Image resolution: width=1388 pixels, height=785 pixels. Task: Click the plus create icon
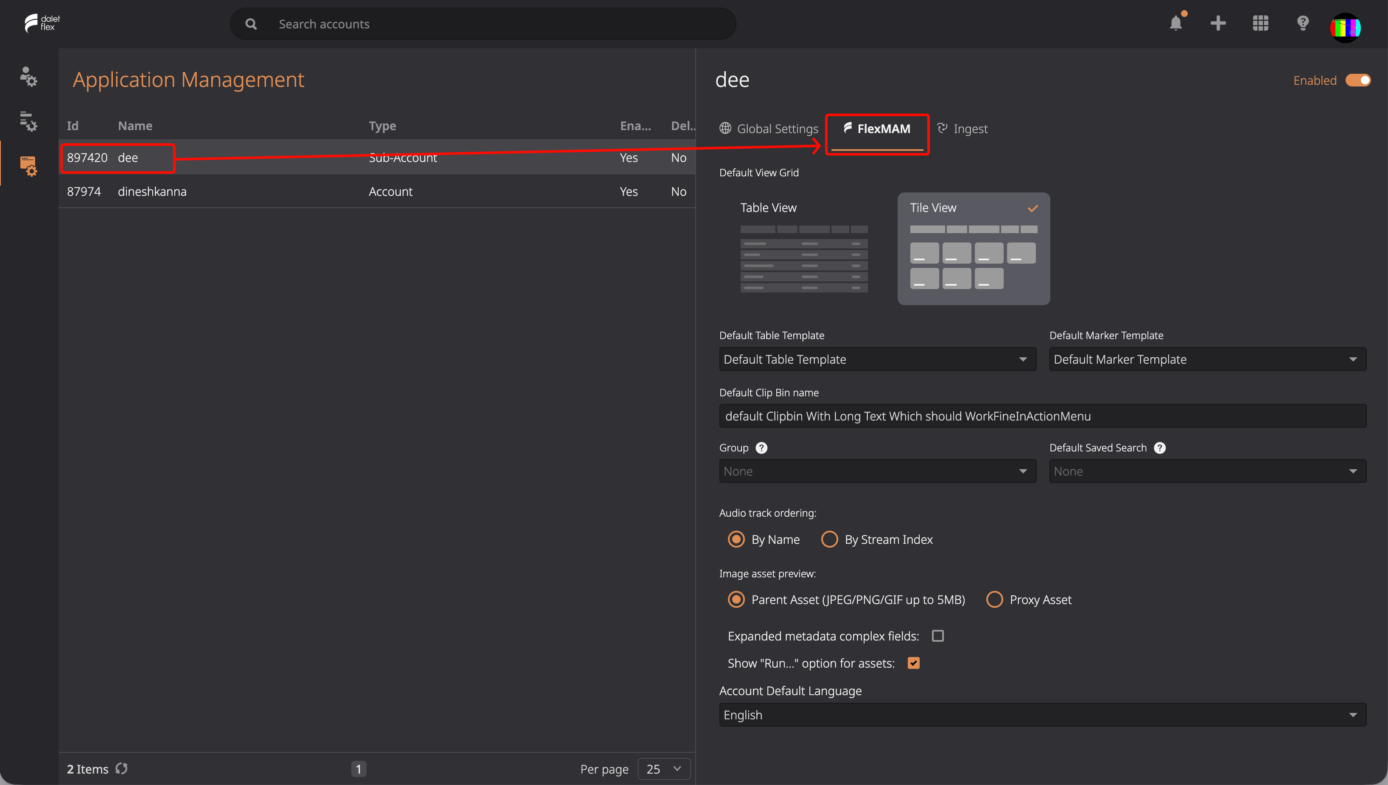coord(1218,23)
